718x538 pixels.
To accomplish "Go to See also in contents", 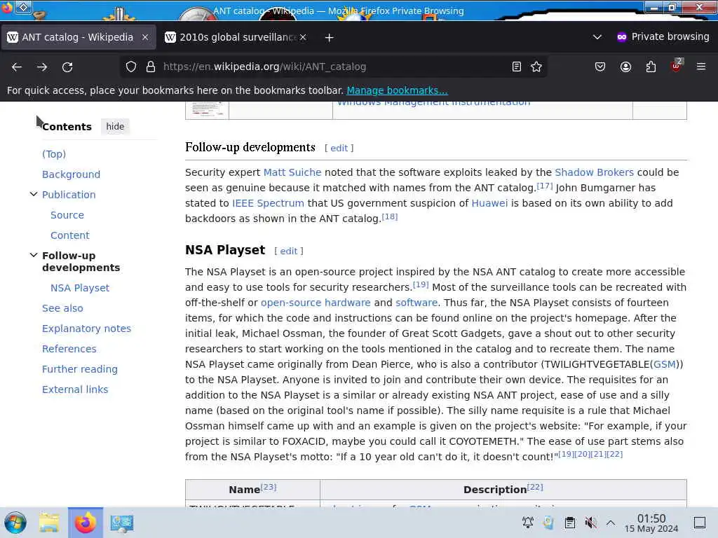I will click(x=62, y=308).
